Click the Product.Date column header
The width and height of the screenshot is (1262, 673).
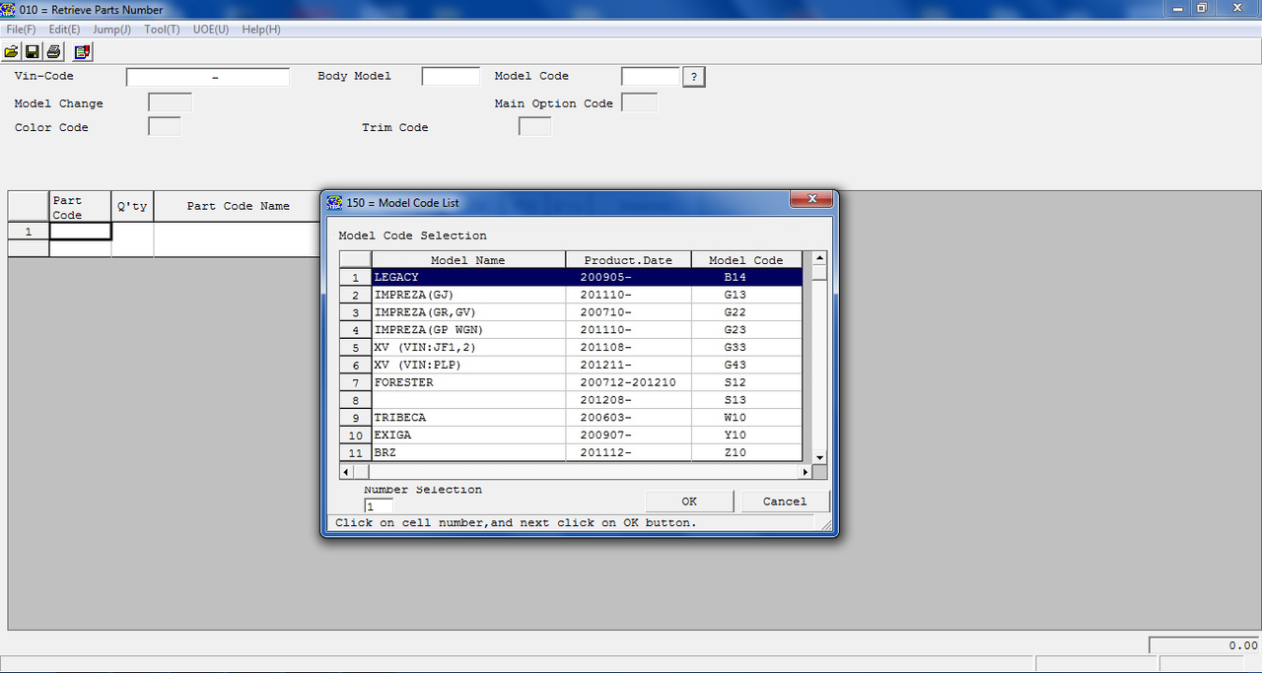[628, 260]
